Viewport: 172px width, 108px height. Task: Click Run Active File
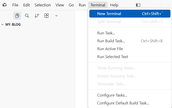110,49
